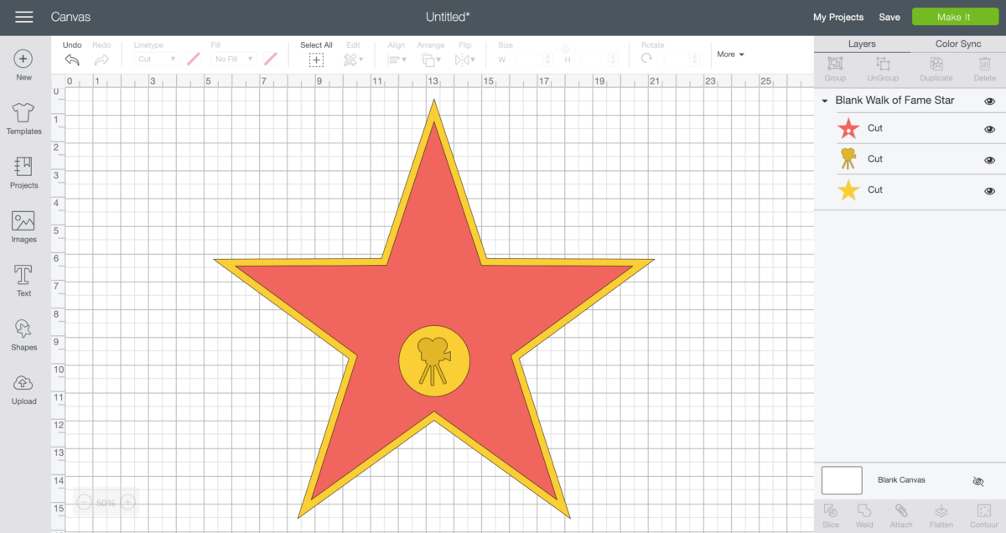Click the green Make It button
The image size is (1006, 533).
pos(954,17)
